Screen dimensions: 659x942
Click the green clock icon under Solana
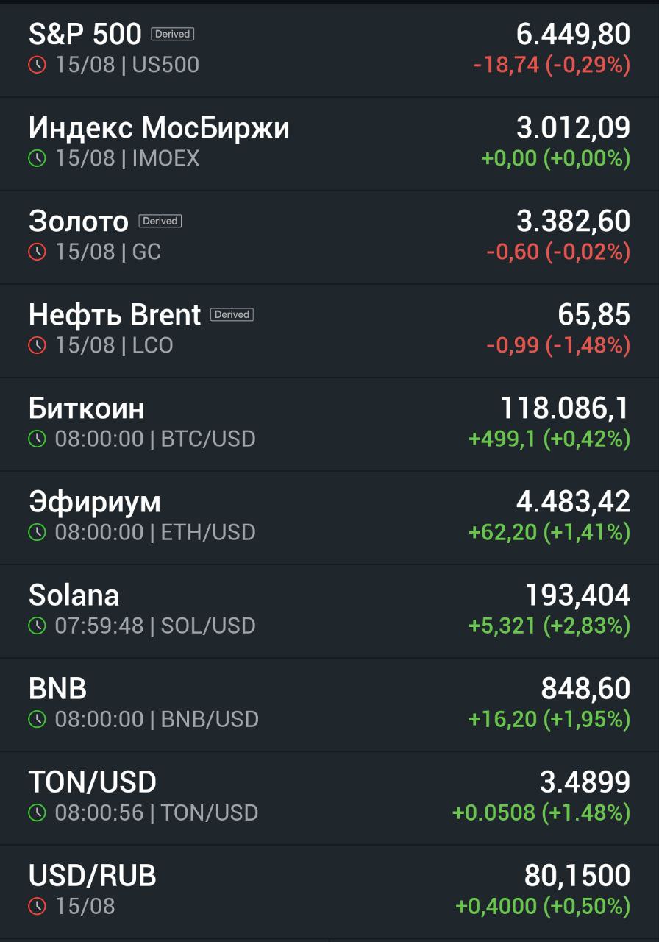click(x=37, y=626)
